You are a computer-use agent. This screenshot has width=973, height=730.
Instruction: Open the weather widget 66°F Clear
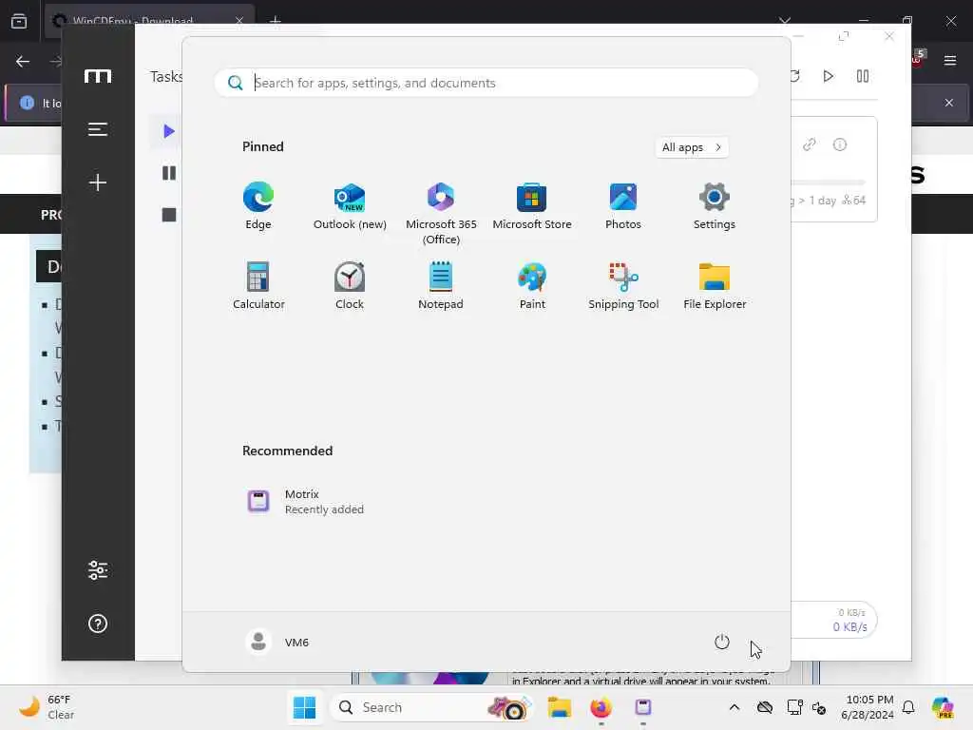(x=48, y=707)
